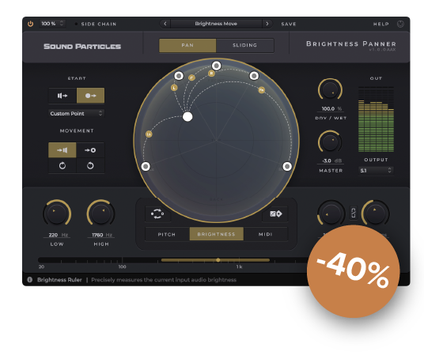Viewport: 424px width, 359px height.
Task: Click the front right speaker node
Action: tap(254, 76)
